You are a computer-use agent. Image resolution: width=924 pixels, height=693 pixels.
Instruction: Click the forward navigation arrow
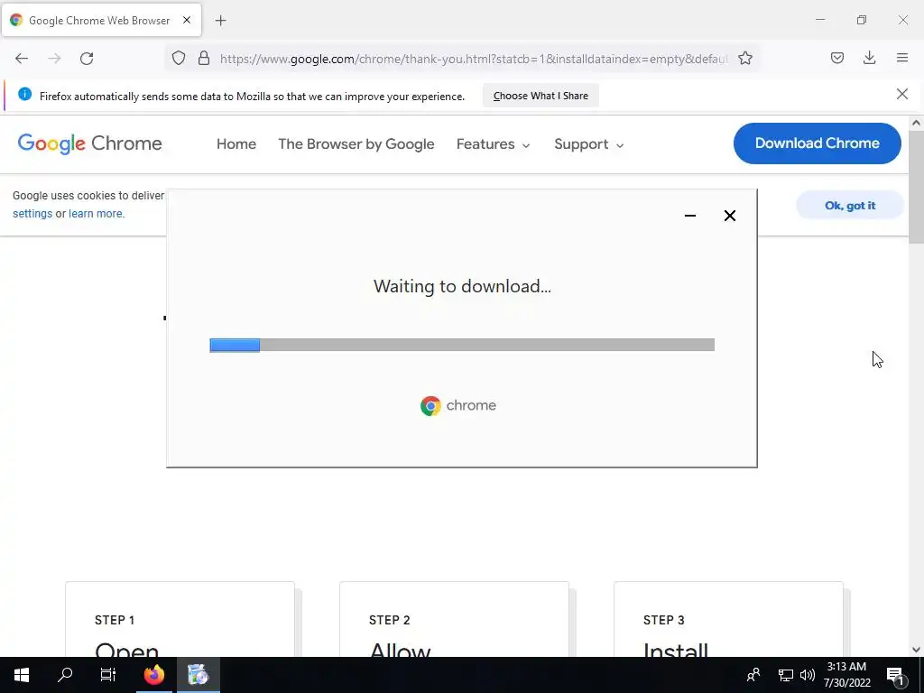click(x=54, y=59)
